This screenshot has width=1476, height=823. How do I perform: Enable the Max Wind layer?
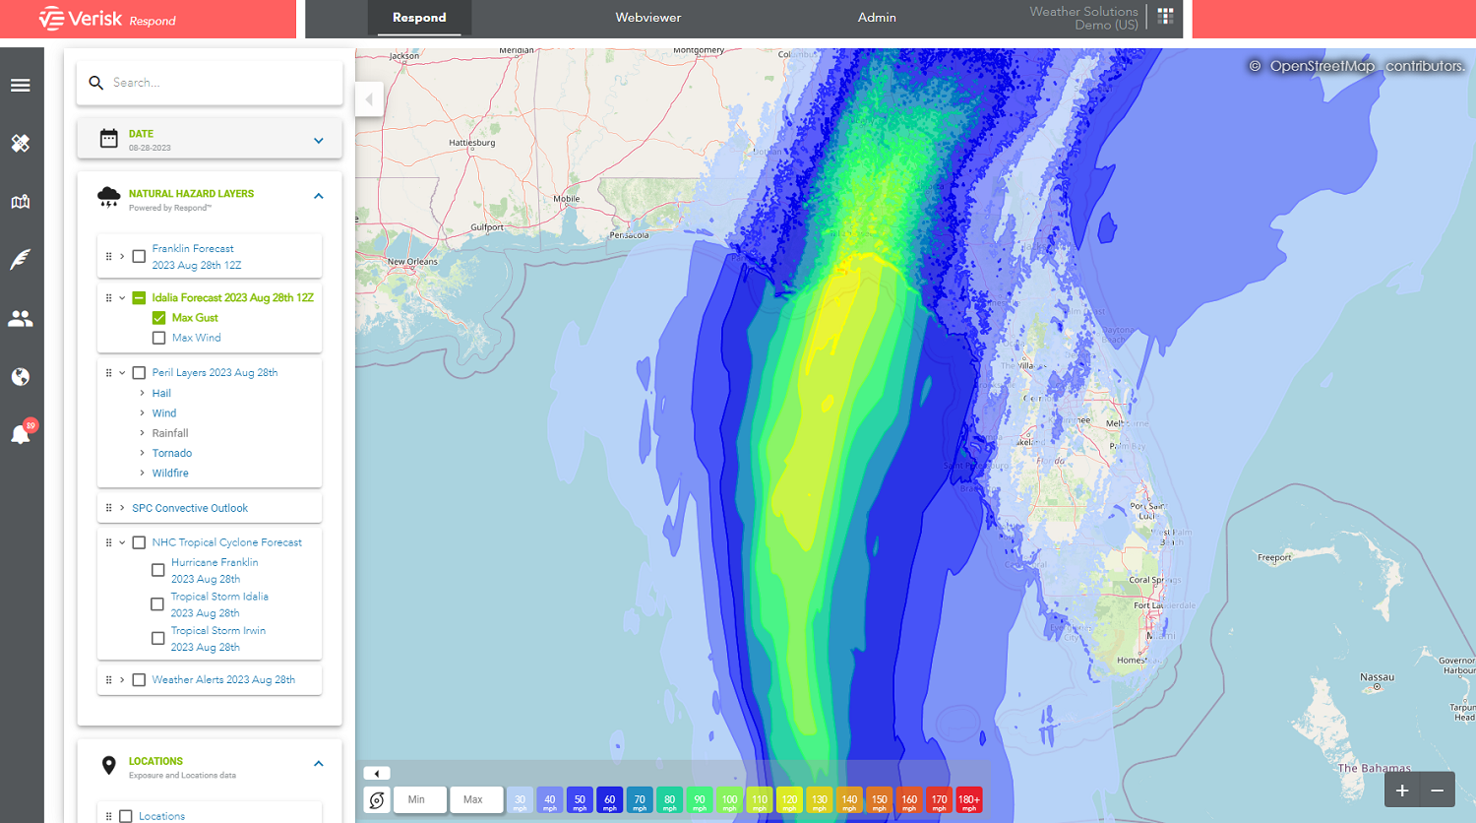(x=158, y=338)
